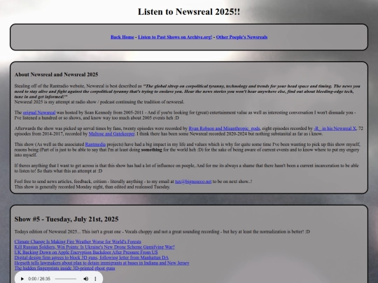Open Digital design firm 3D guns article
This screenshot has height=283, width=378.
(92, 257)
